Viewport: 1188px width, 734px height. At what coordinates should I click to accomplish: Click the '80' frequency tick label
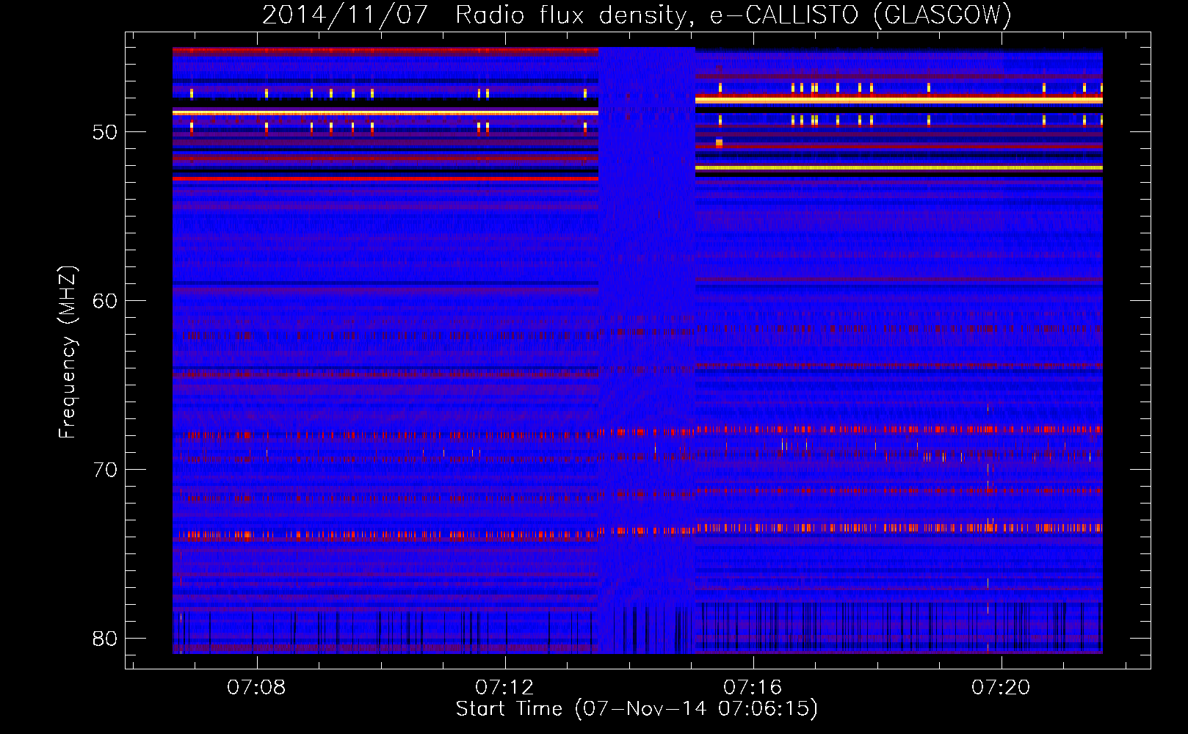click(105, 639)
